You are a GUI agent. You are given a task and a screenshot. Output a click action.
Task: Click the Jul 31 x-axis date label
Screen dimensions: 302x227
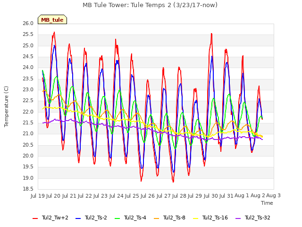pos(226,196)
